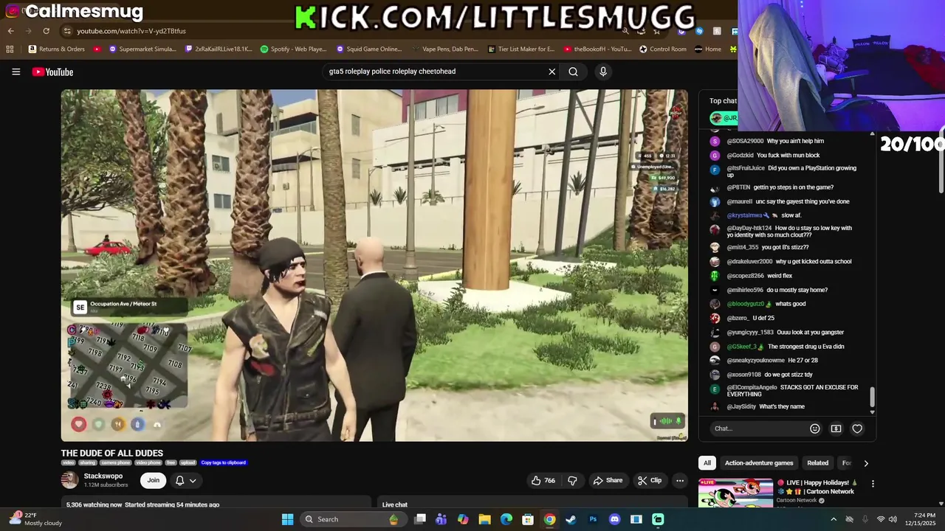
Task: Open weather widget 22°F Mostly cloudy
Action: coord(35,519)
